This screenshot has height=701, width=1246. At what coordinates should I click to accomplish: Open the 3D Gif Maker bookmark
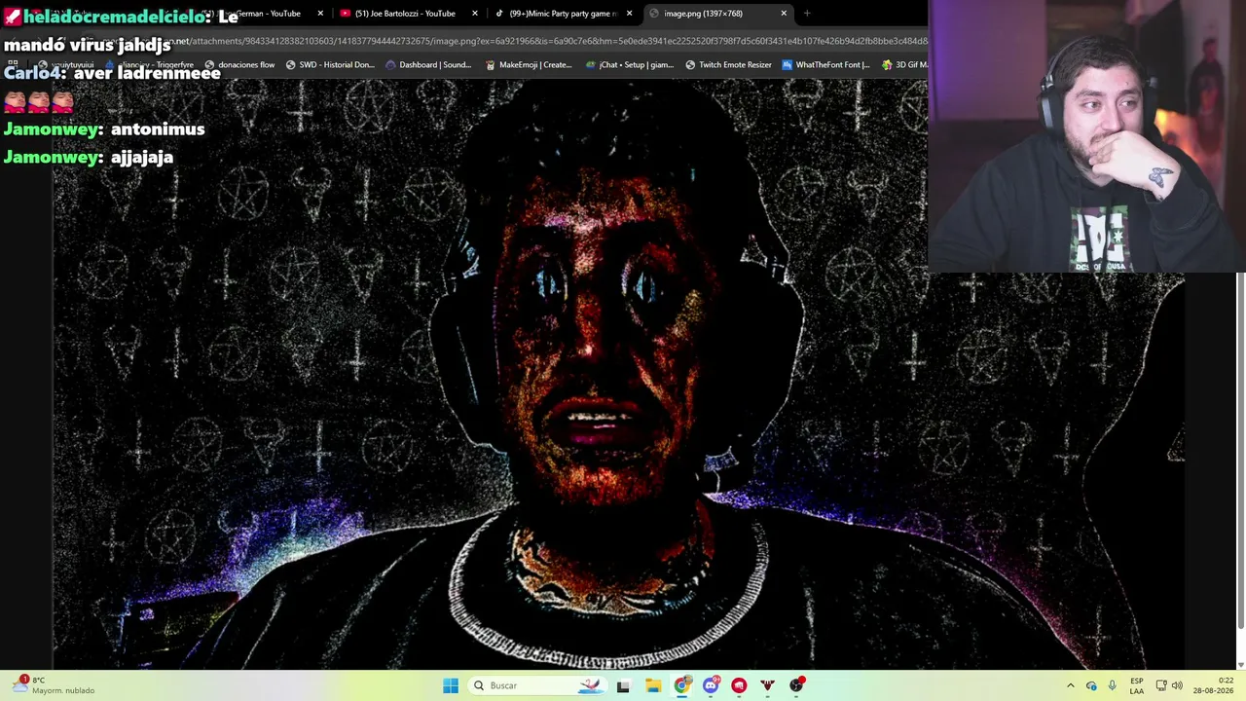coord(904,65)
